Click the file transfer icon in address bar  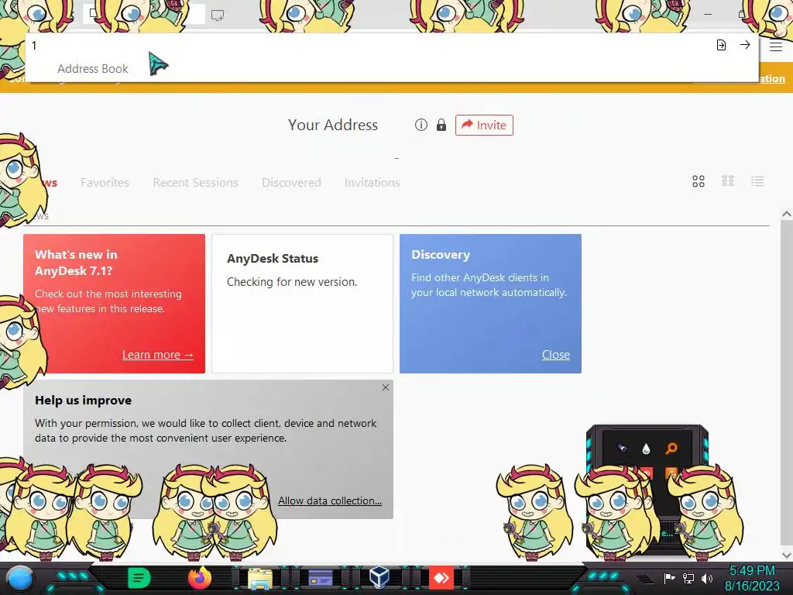[721, 45]
